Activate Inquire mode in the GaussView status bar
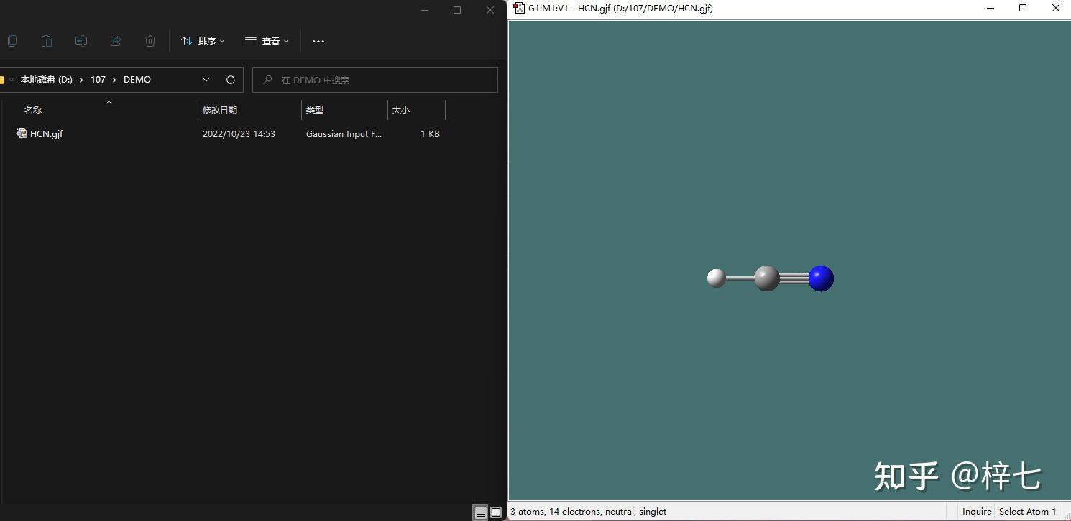 [976, 511]
